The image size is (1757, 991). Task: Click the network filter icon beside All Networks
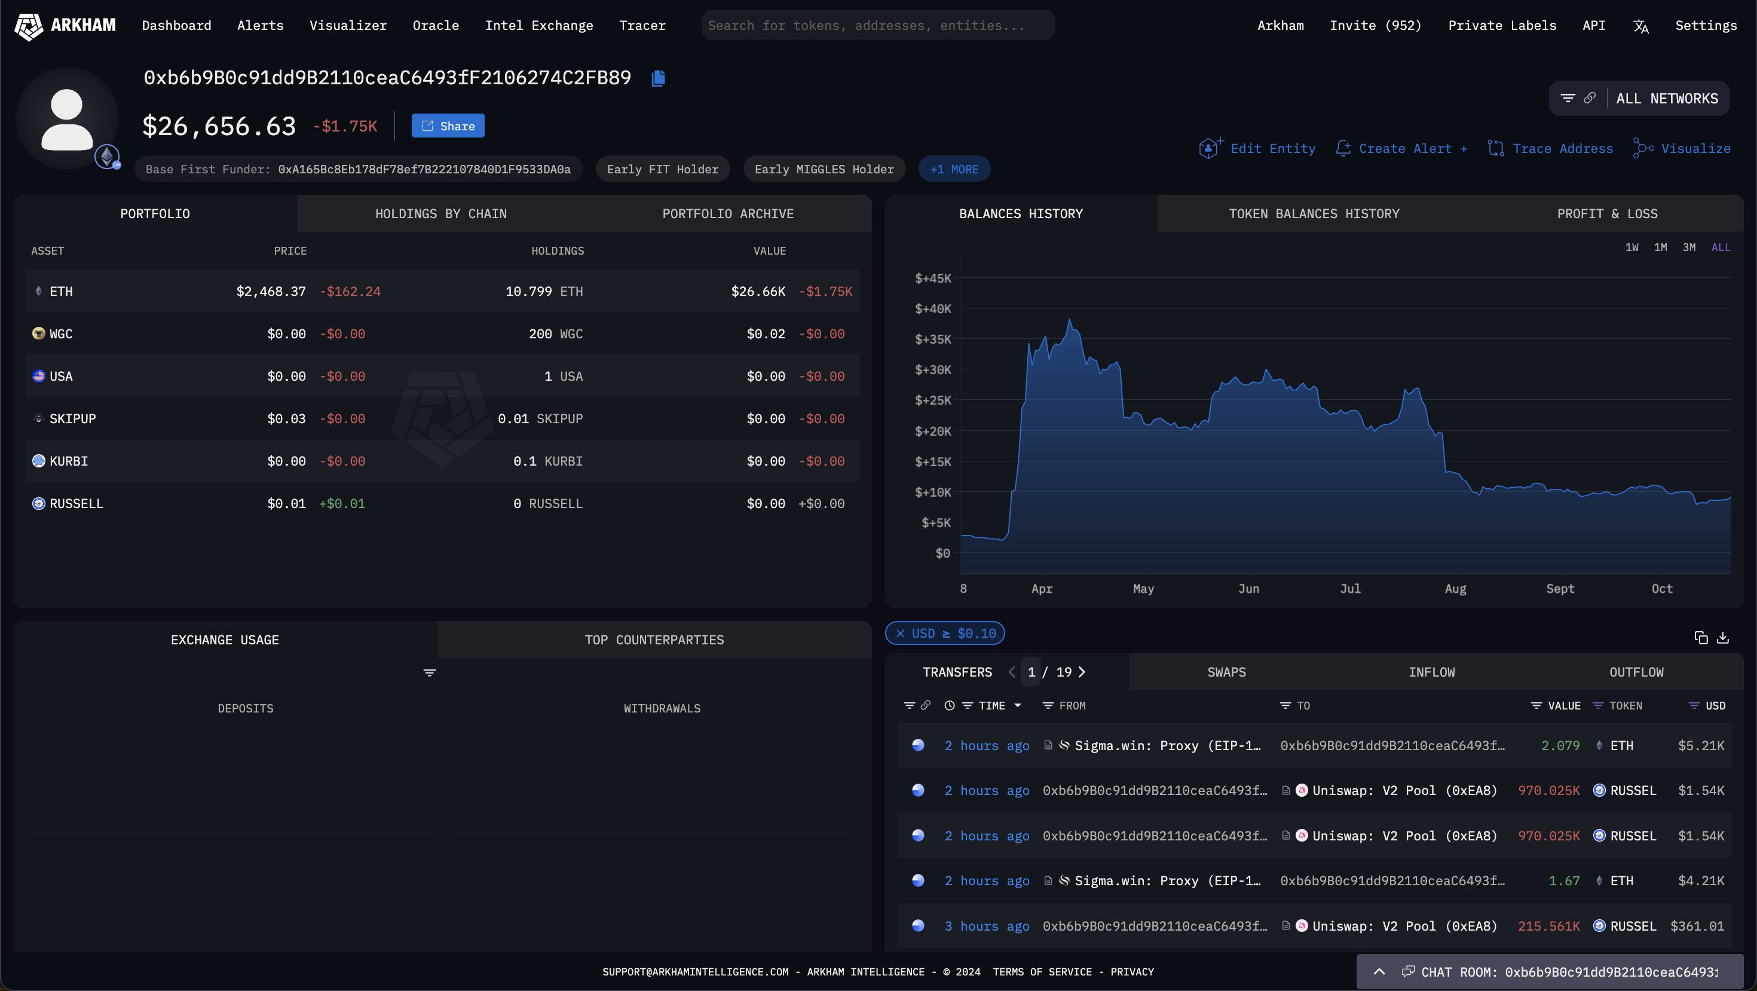coord(1568,98)
